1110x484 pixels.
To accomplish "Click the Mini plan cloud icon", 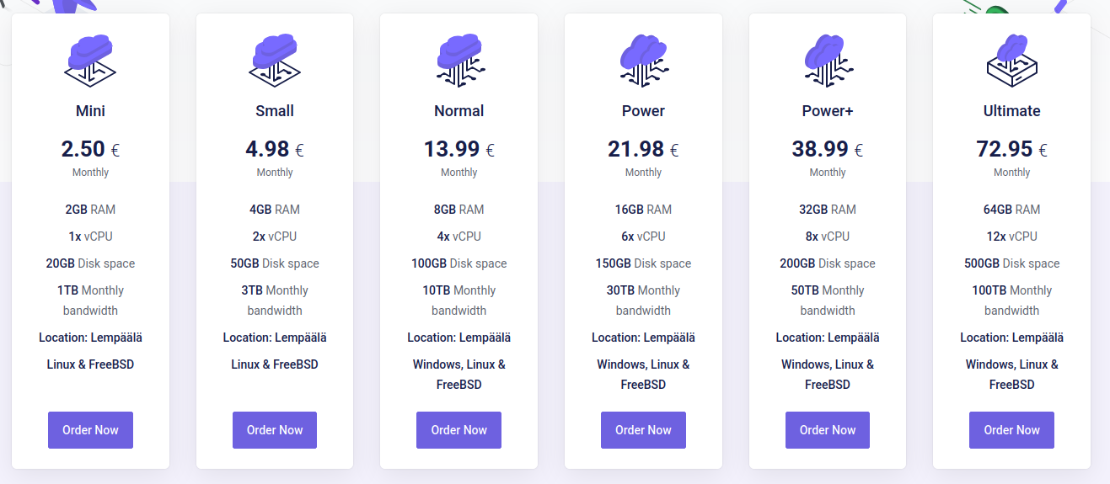I will 90,60.
